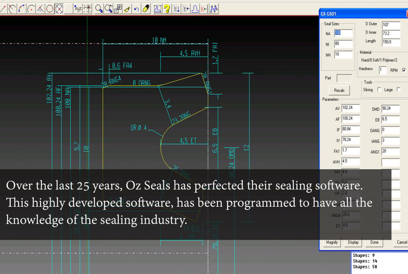Screen dimensions: 408x274
Task: Click the 'Shapes: 9' output line
Action: pyautogui.click(x=364, y=256)
